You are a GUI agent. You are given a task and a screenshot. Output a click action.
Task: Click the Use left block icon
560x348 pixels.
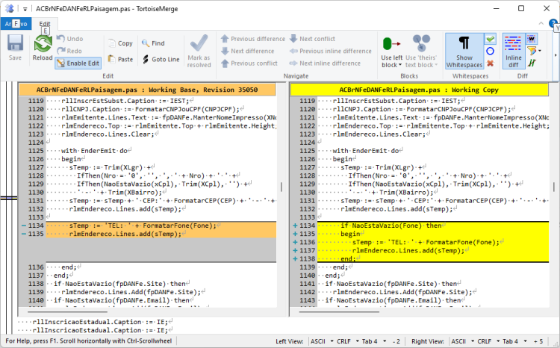coord(391,43)
